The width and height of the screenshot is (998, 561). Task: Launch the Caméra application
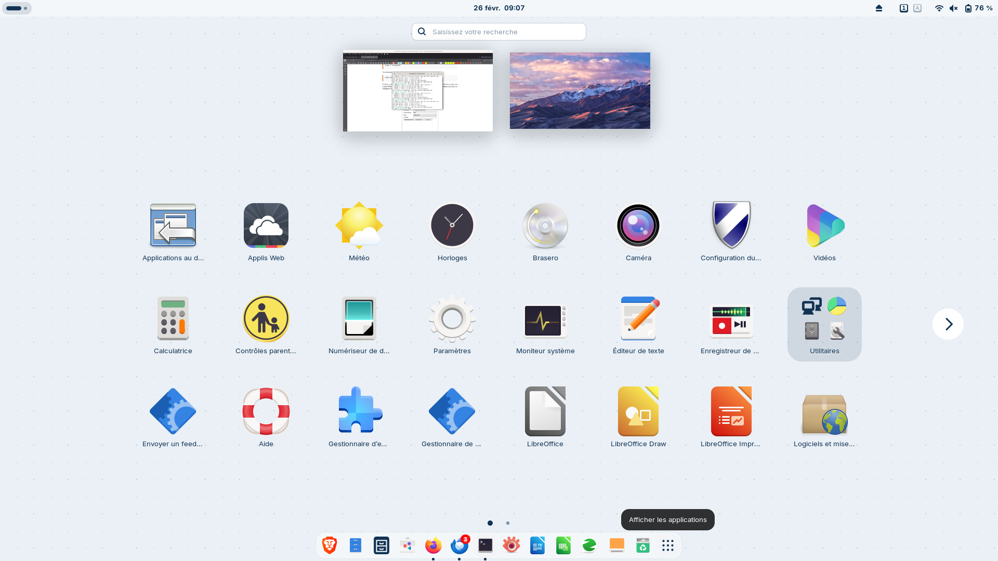[x=638, y=225]
